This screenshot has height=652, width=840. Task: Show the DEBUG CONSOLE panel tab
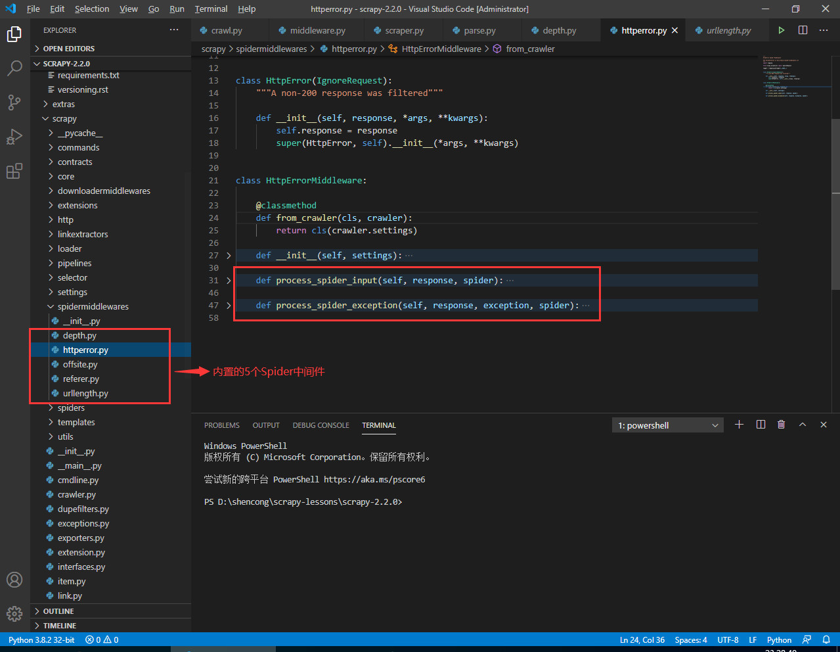321,425
